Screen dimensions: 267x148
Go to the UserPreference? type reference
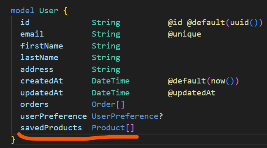click(x=127, y=116)
